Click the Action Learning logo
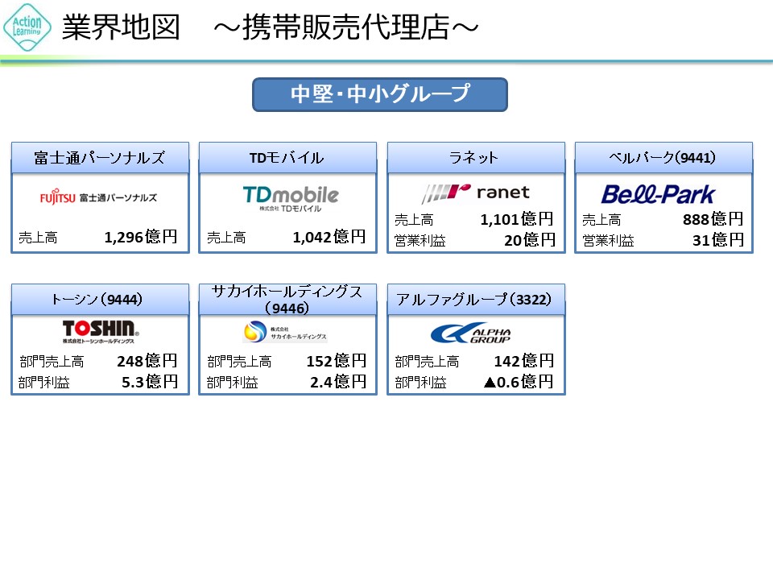The height and width of the screenshot is (580, 773). [27, 27]
